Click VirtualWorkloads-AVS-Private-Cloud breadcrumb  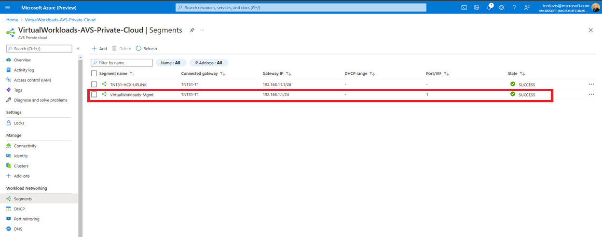click(x=60, y=20)
